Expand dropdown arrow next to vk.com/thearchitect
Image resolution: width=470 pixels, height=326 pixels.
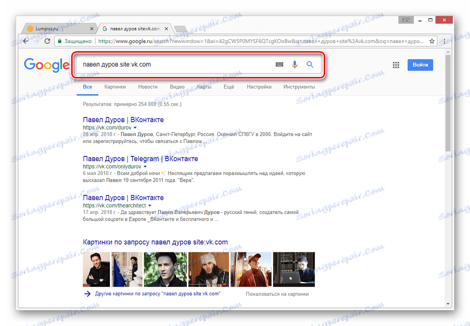click(150, 206)
